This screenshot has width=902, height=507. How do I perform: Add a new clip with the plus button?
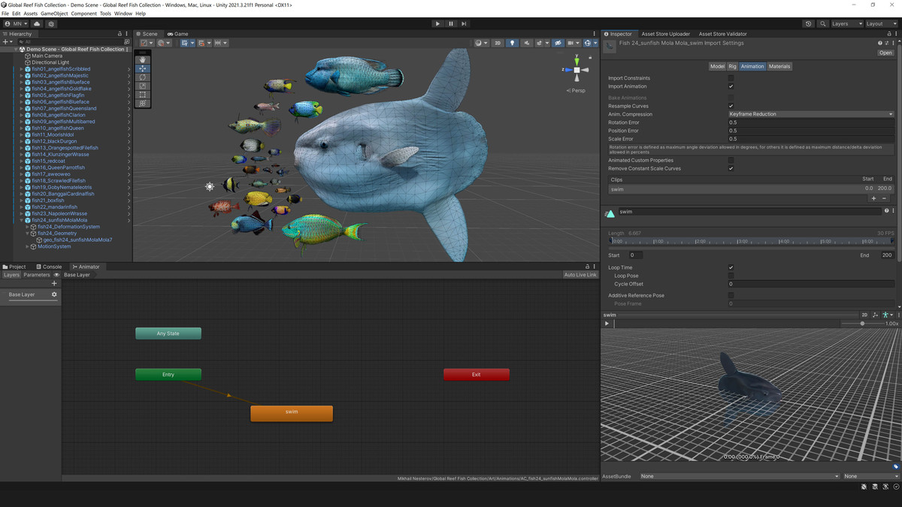872,198
